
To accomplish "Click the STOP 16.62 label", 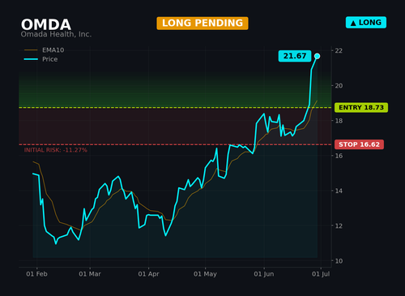I will 359,144.
